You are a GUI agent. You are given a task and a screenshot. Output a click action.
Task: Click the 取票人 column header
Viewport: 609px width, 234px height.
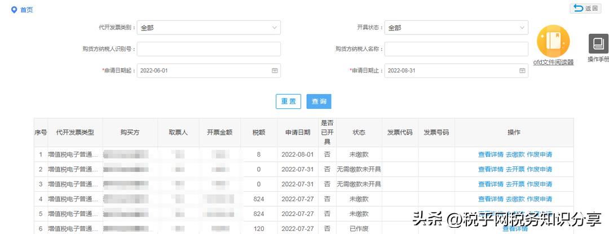[178, 133]
